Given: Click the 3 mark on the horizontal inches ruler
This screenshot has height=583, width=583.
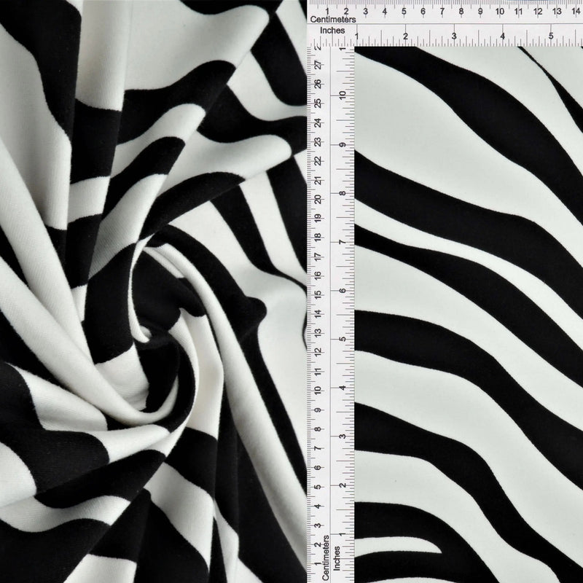Looking at the screenshot, I should (454, 36).
